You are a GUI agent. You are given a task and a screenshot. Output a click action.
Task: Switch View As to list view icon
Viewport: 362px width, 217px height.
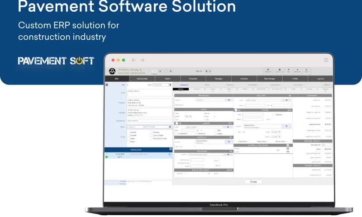point(206,71)
